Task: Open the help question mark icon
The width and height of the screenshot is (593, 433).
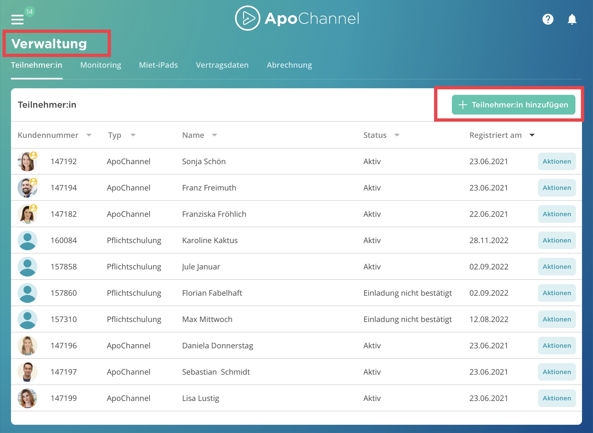Action: point(548,19)
